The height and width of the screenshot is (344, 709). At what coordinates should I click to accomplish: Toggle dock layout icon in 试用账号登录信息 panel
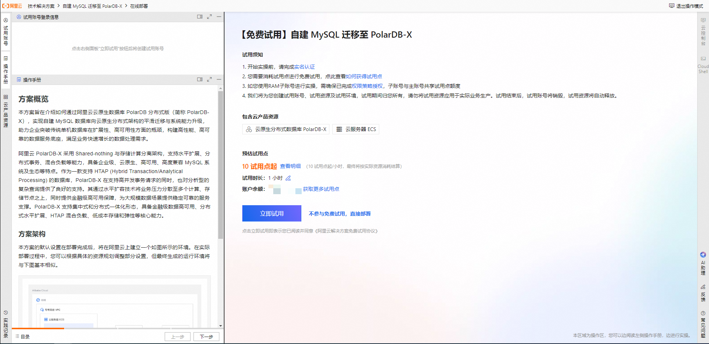(x=200, y=17)
